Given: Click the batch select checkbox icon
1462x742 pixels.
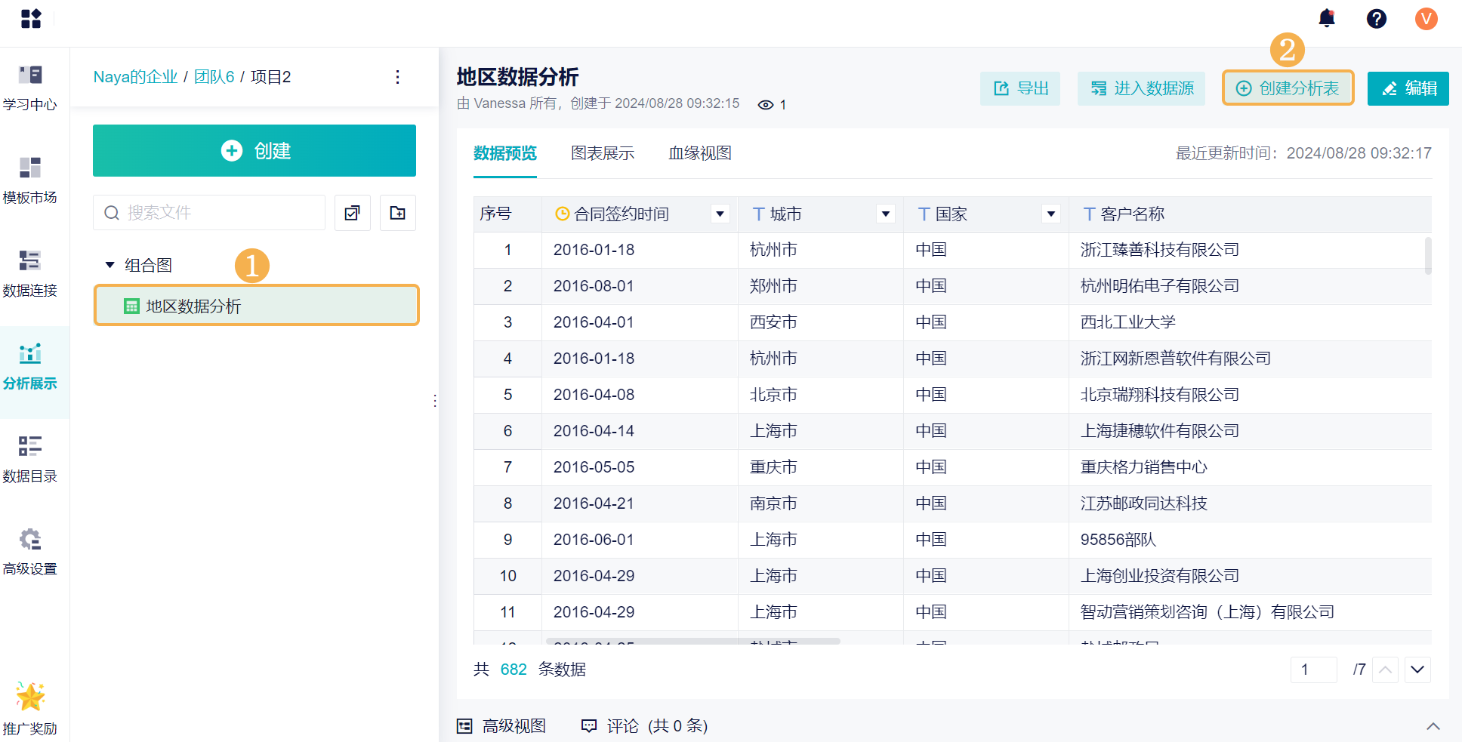Looking at the screenshot, I should [x=353, y=213].
